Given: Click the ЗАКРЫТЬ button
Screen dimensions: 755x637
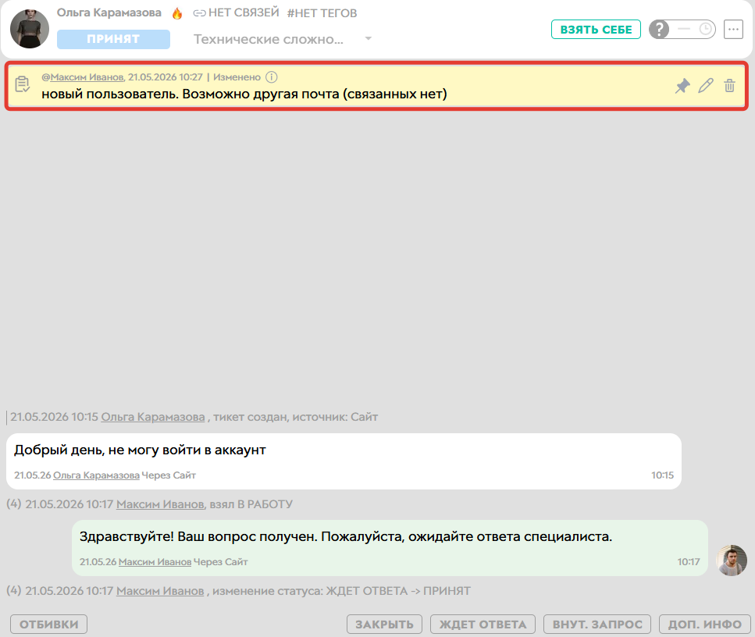Looking at the screenshot, I should (384, 624).
